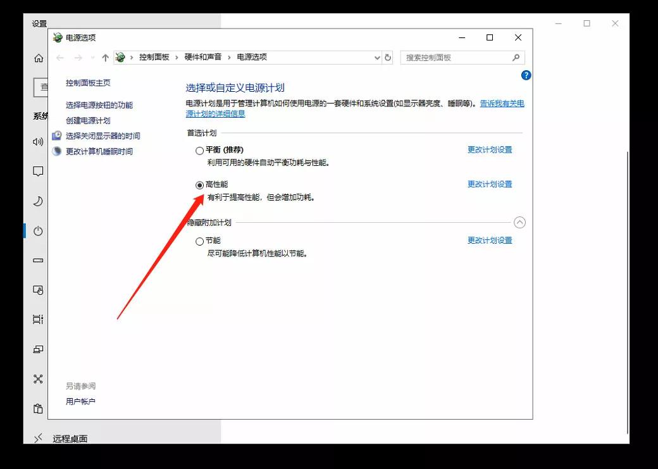Open 创建电源计划 in the left panel
Screen dimensions: 658x469
coord(89,120)
